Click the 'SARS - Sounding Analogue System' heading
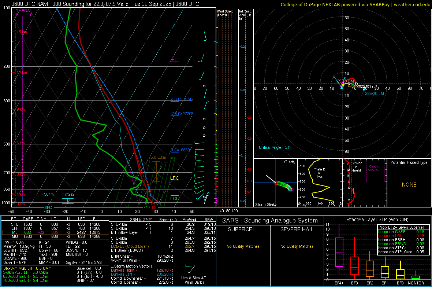 coord(270,221)
